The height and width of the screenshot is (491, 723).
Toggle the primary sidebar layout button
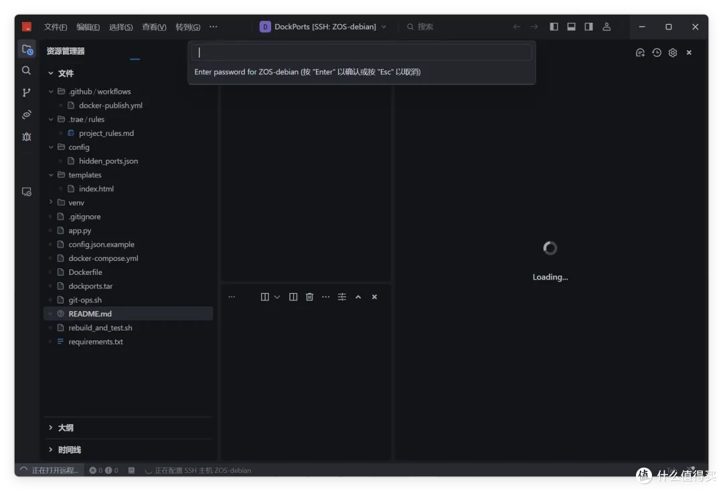coord(554,27)
